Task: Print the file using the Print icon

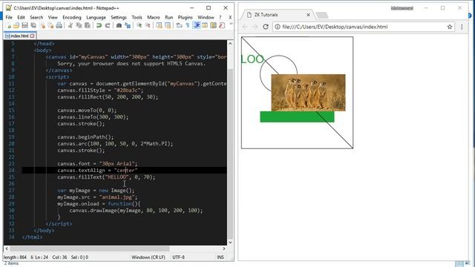Action: click(x=59, y=26)
